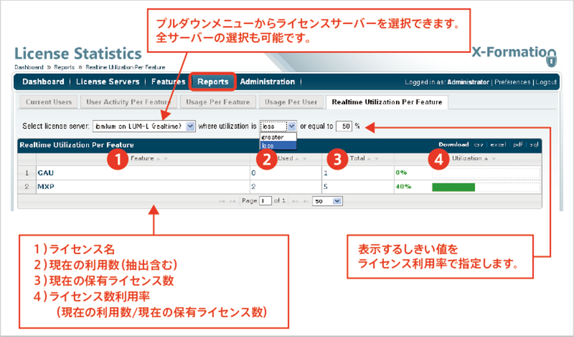Viewport: 574px width, 337px height.
Task: Focus the Page number input field
Action: click(x=265, y=201)
